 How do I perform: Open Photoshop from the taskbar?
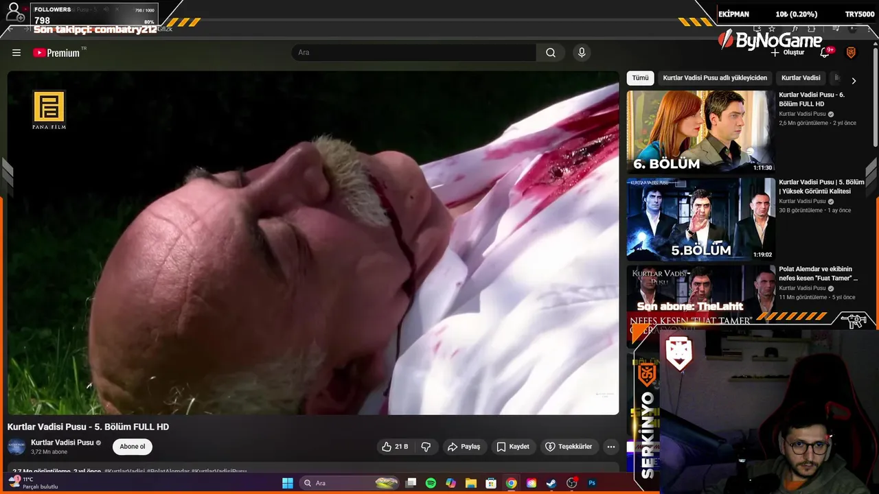tap(592, 483)
